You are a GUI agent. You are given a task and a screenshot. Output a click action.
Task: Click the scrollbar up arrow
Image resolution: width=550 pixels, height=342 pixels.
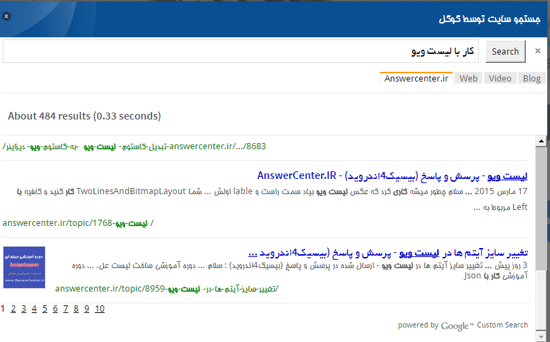click(541, 141)
